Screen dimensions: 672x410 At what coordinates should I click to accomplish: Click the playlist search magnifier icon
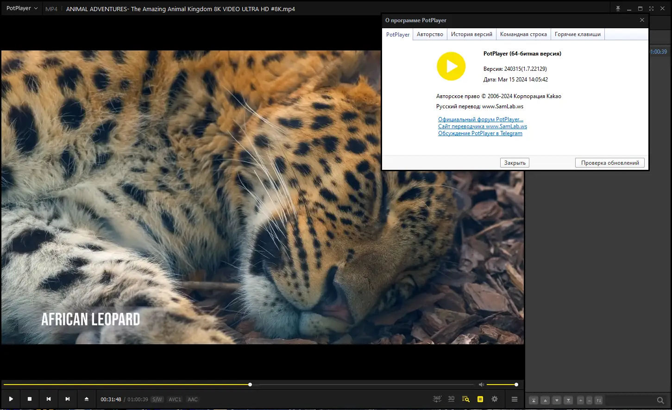point(660,400)
